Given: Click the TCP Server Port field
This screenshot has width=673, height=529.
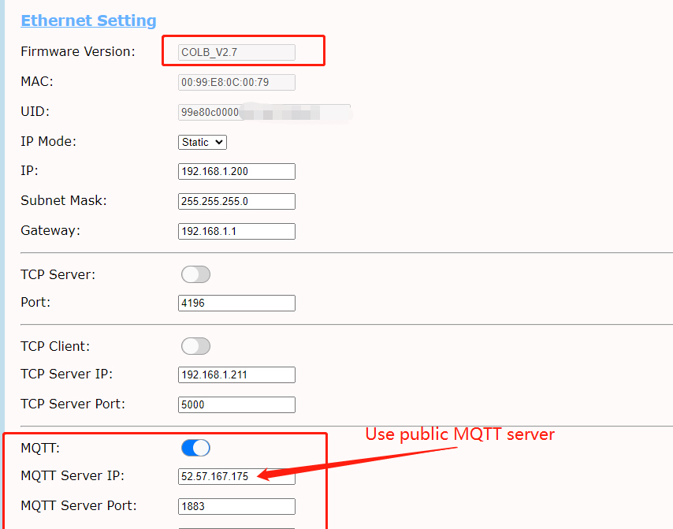Looking at the screenshot, I should tap(236, 404).
